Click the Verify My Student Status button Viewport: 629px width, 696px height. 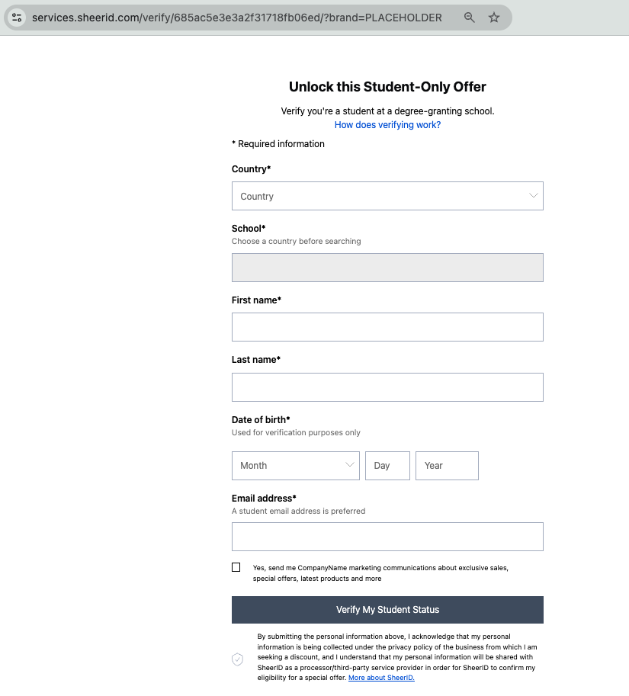click(387, 610)
